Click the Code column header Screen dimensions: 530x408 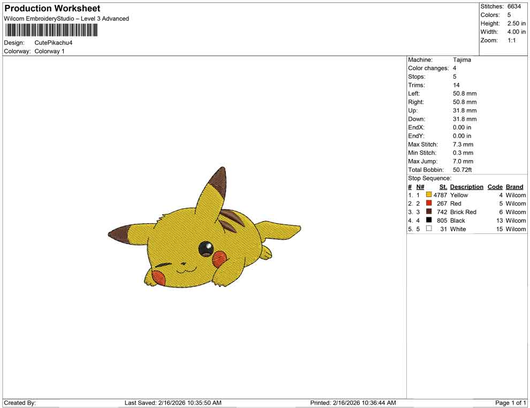(x=495, y=186)
